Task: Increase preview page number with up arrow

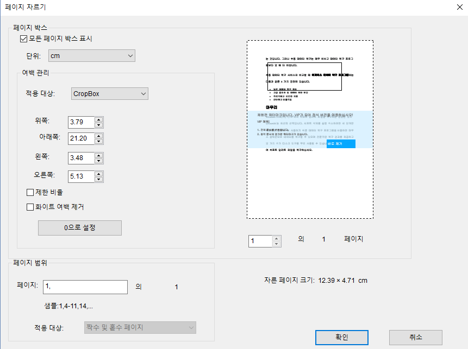Action: [277, 238]
